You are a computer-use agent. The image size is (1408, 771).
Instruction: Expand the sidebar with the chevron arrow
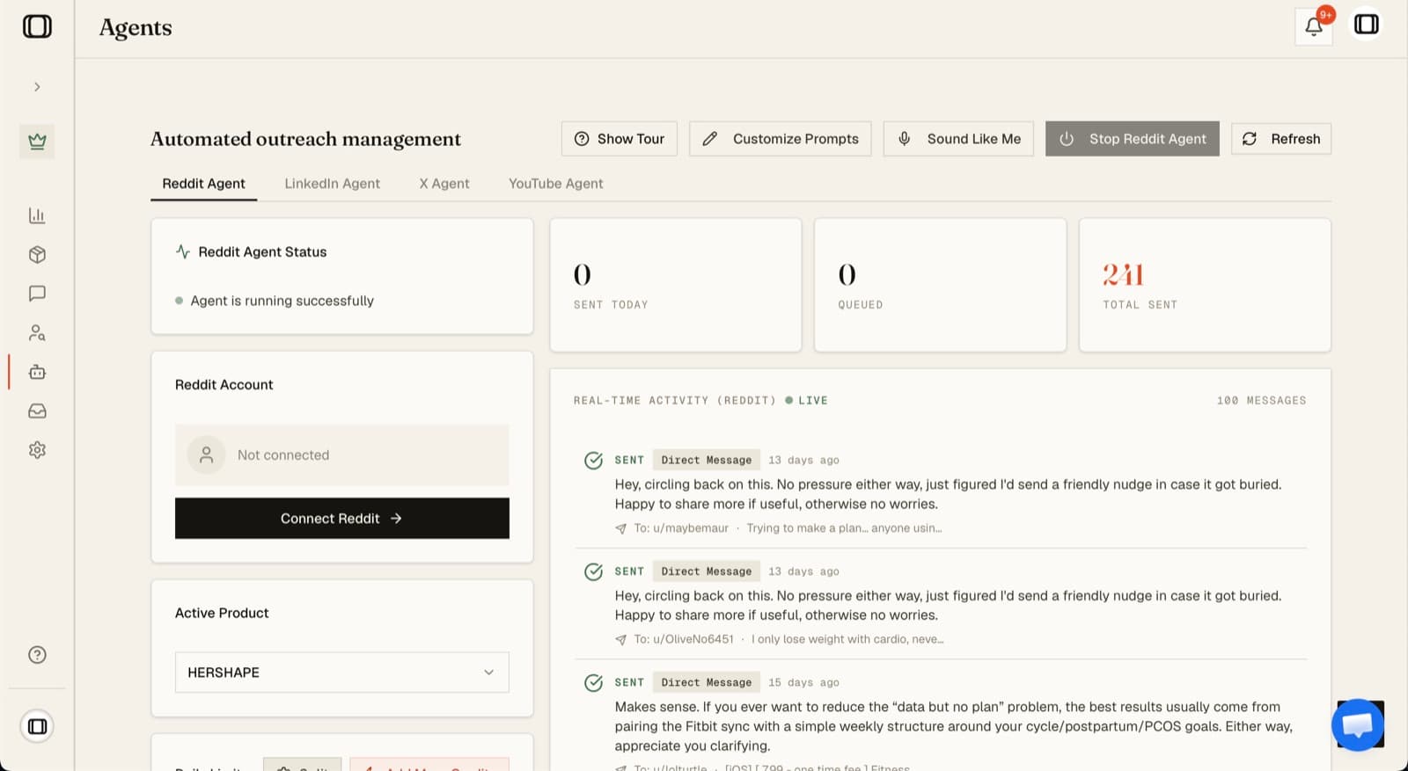[37, 87]
